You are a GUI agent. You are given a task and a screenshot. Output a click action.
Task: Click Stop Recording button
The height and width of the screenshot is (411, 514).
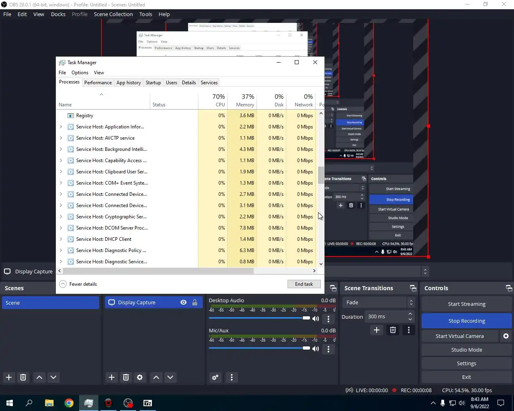coord(467,321)
